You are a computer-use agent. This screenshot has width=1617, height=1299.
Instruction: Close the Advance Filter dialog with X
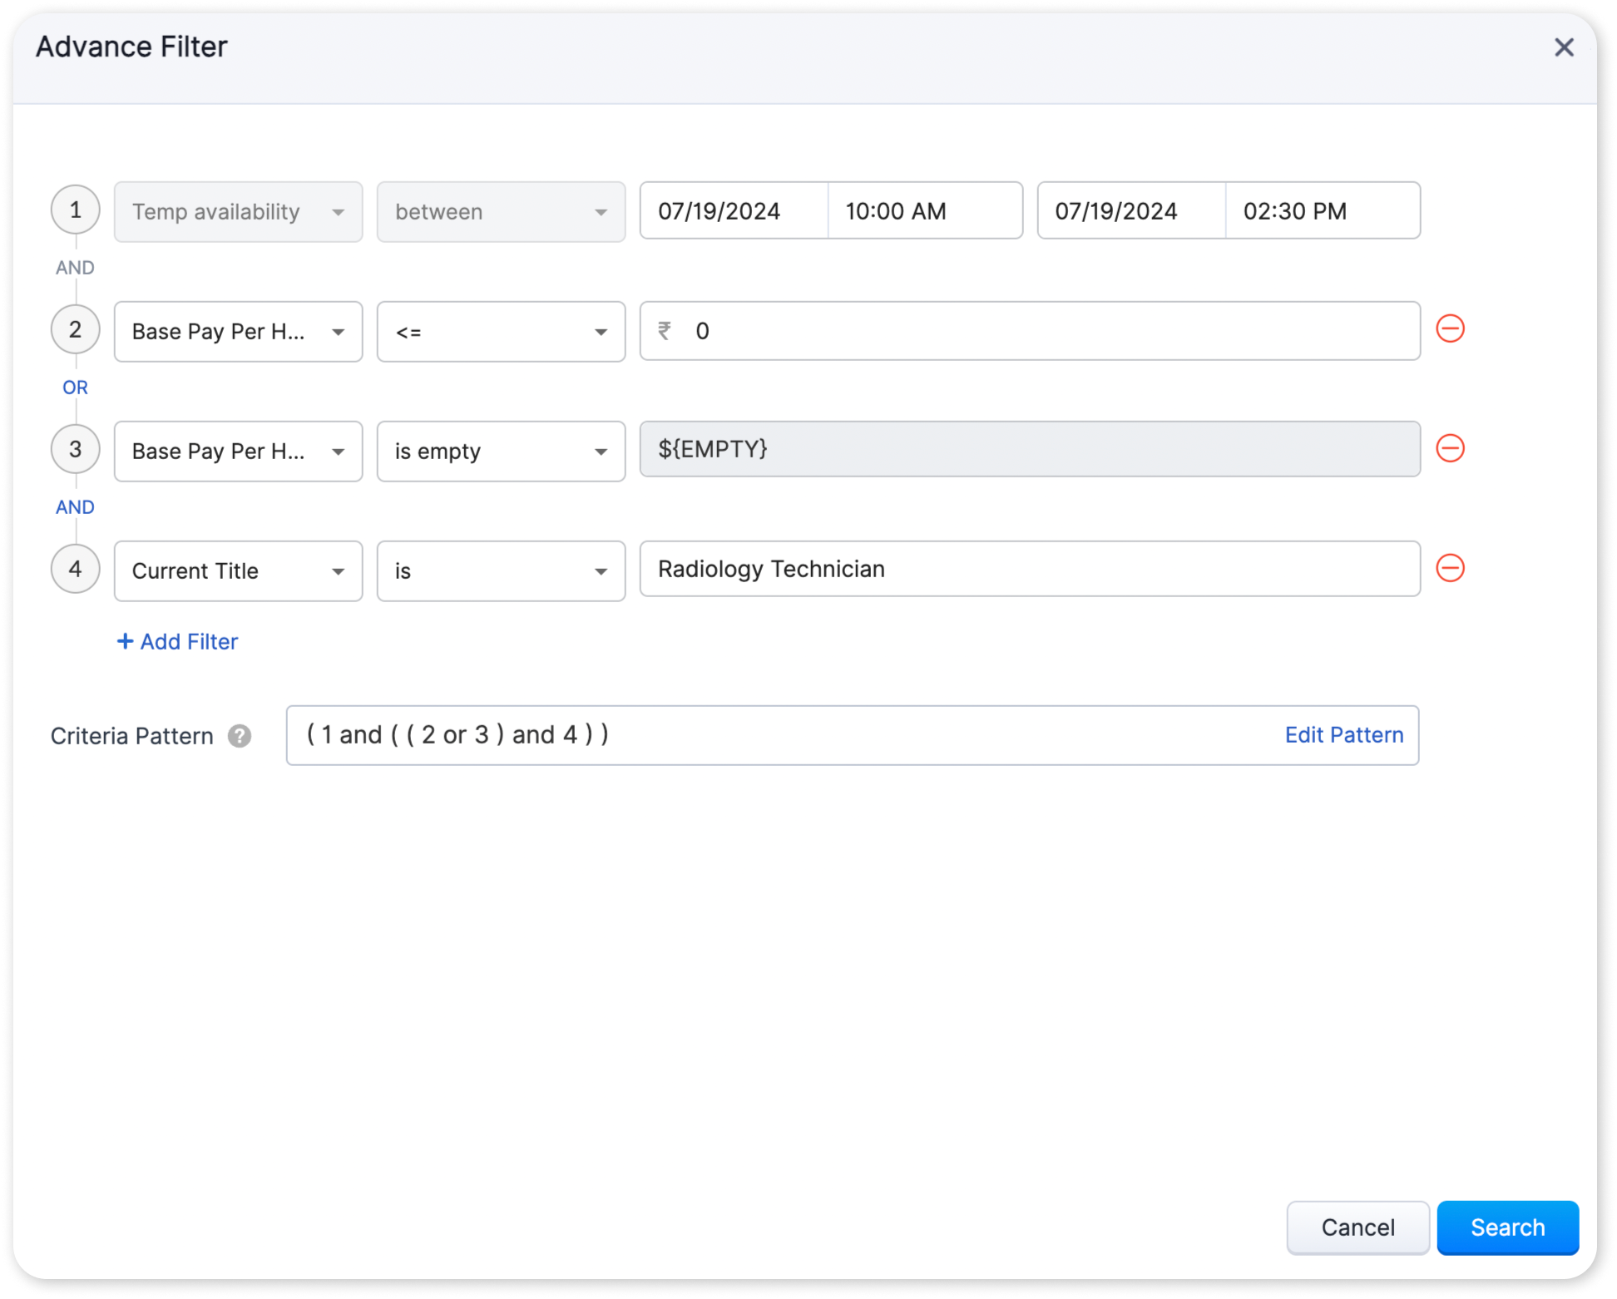pyautogui.click(x=1564, y=47)
